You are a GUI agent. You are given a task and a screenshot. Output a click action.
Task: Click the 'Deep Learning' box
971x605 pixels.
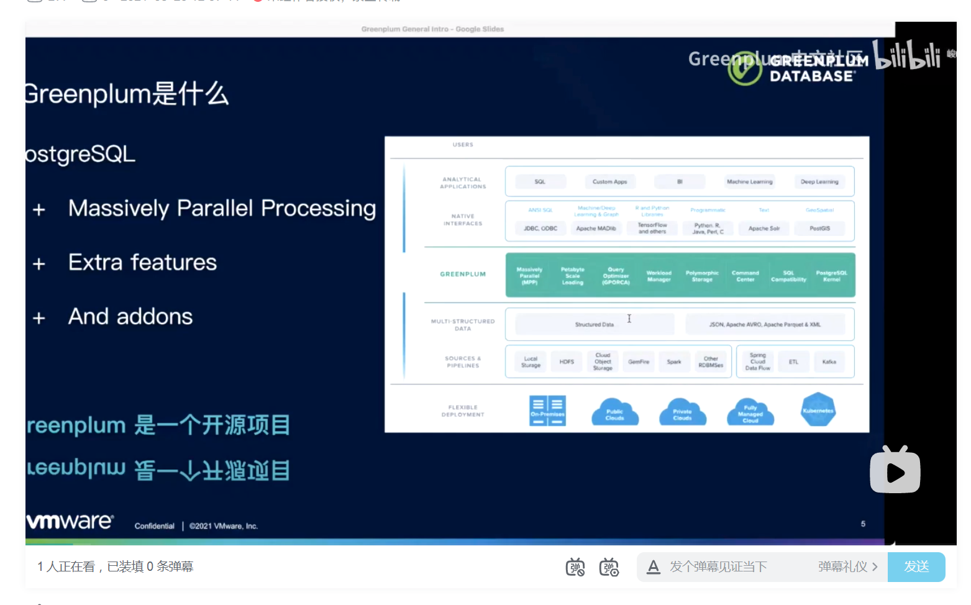[819, 182]
